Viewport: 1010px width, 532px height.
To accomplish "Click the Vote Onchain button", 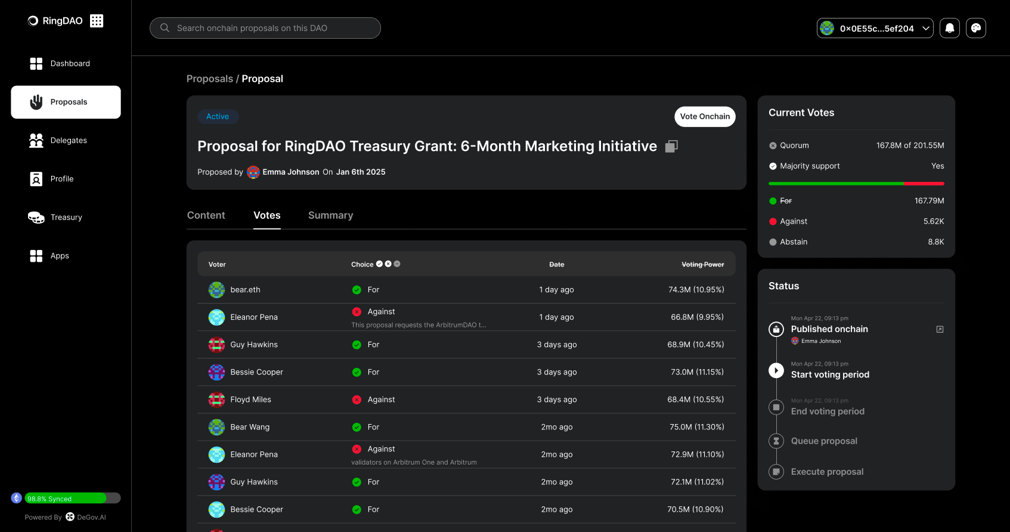I will click(705, 116).
